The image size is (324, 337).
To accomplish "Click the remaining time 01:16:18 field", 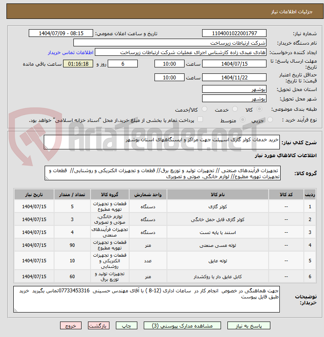I will click(78, 64).
